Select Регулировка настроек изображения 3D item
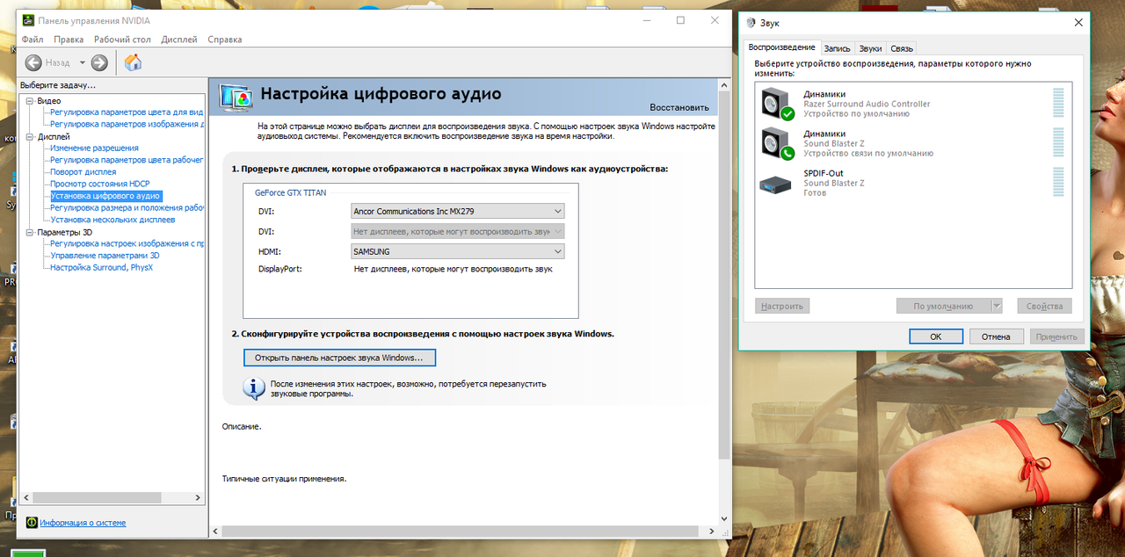This screenshot has width=1125, height=557. pos(127,243)
